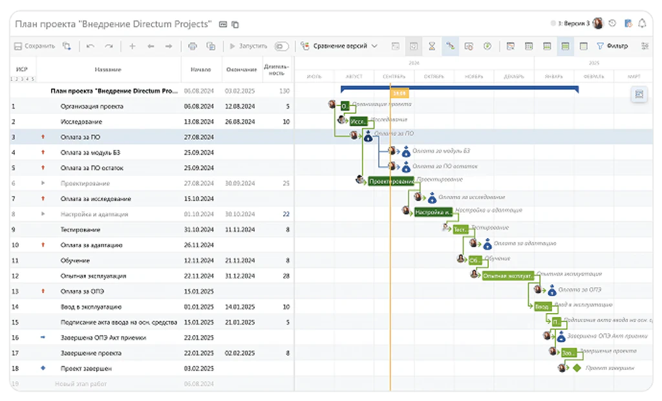The image size is (662, 401).
Task: Open the document-with-clock icon in header
Action: tap(628, 24)
